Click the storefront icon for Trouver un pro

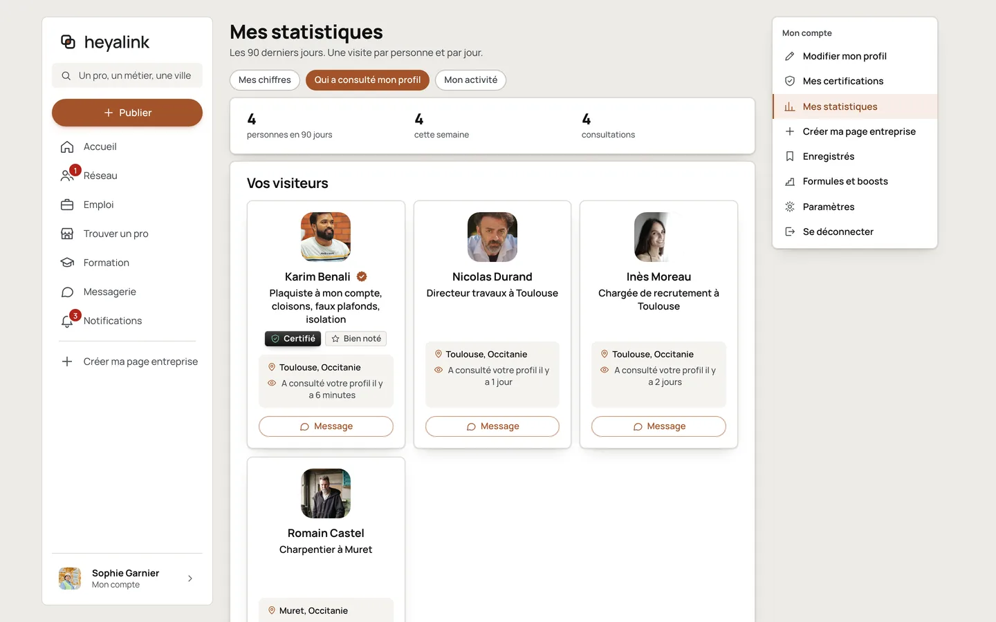(67, 234)
